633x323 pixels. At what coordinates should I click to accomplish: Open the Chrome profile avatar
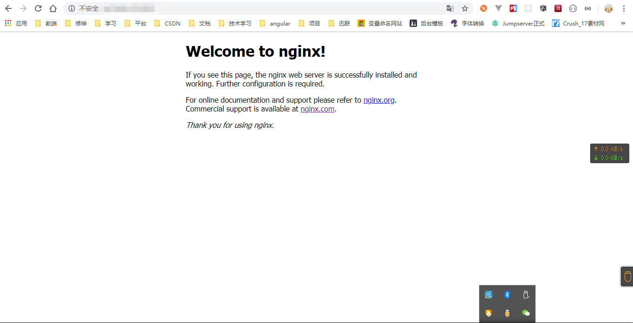pyautogui.click(x=609, y=8)
